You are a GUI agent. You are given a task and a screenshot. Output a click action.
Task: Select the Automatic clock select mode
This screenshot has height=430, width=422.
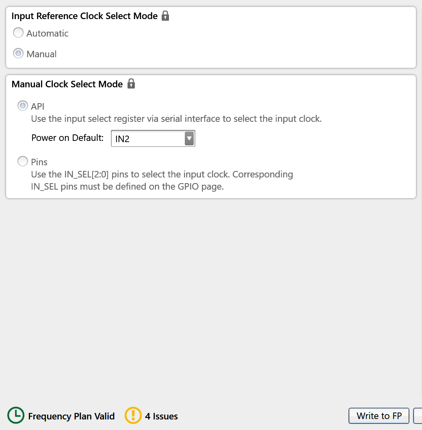(x=18, y=32)
